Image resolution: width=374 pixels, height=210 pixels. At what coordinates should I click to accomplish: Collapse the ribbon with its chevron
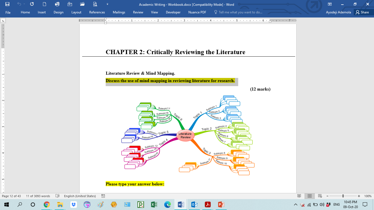coord(330,4)
